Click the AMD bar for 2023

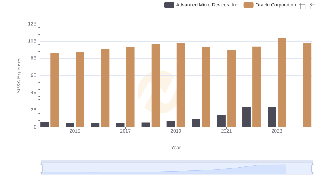pyautogui.click(x=272, y=117)
